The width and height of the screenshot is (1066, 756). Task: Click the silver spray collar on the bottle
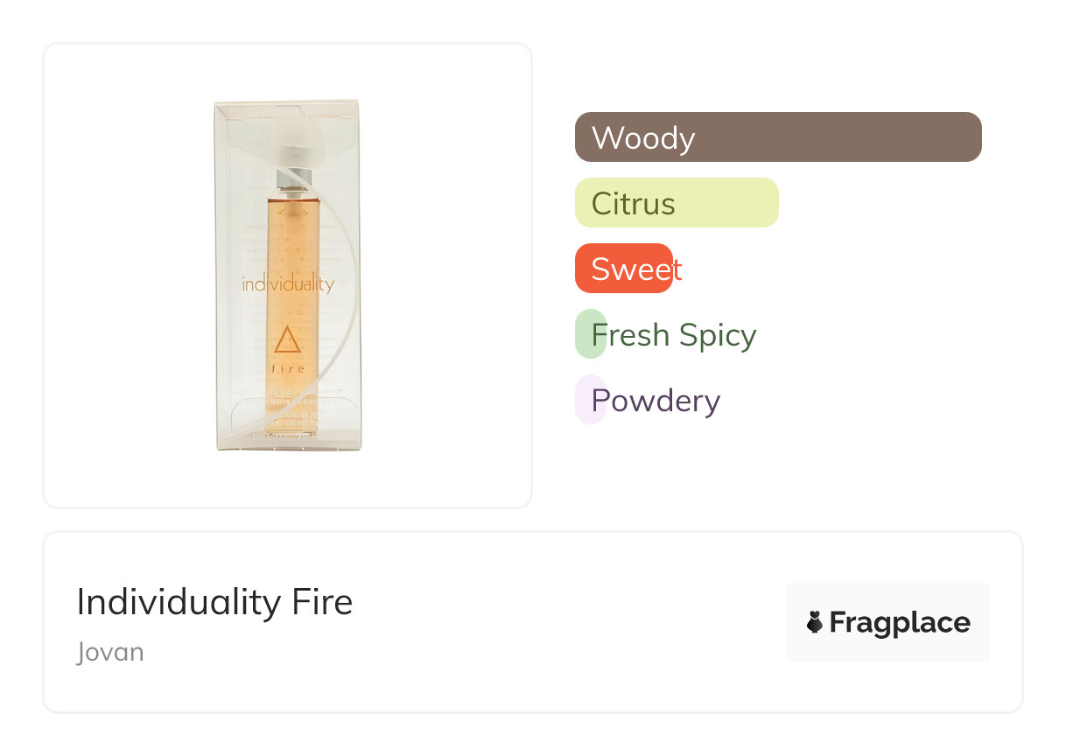290,178
